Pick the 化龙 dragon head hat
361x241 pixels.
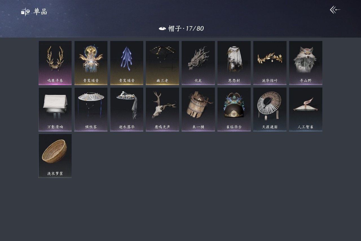(x=198, y=63)
